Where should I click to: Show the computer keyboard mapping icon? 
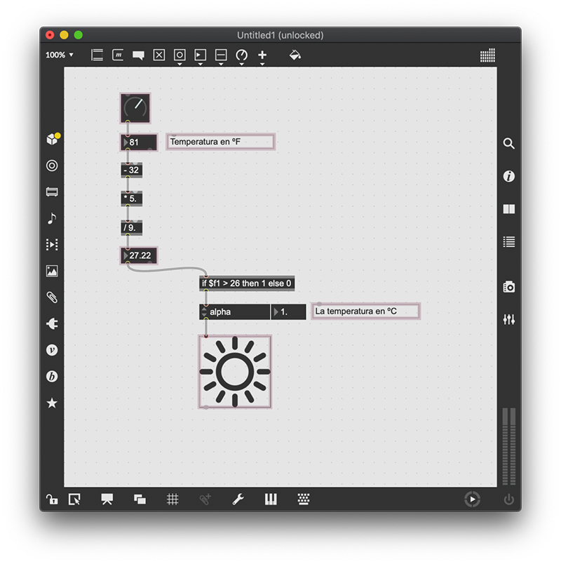304,499
